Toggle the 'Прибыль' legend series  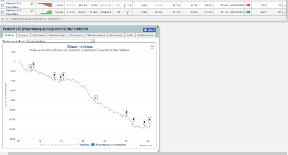(82, 145)
